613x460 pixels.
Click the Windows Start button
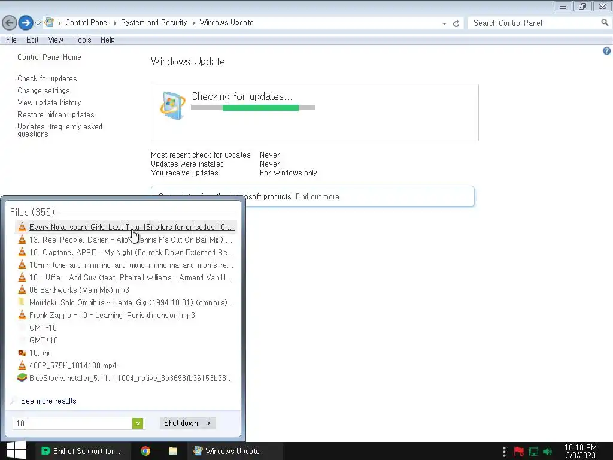(16, 450)
